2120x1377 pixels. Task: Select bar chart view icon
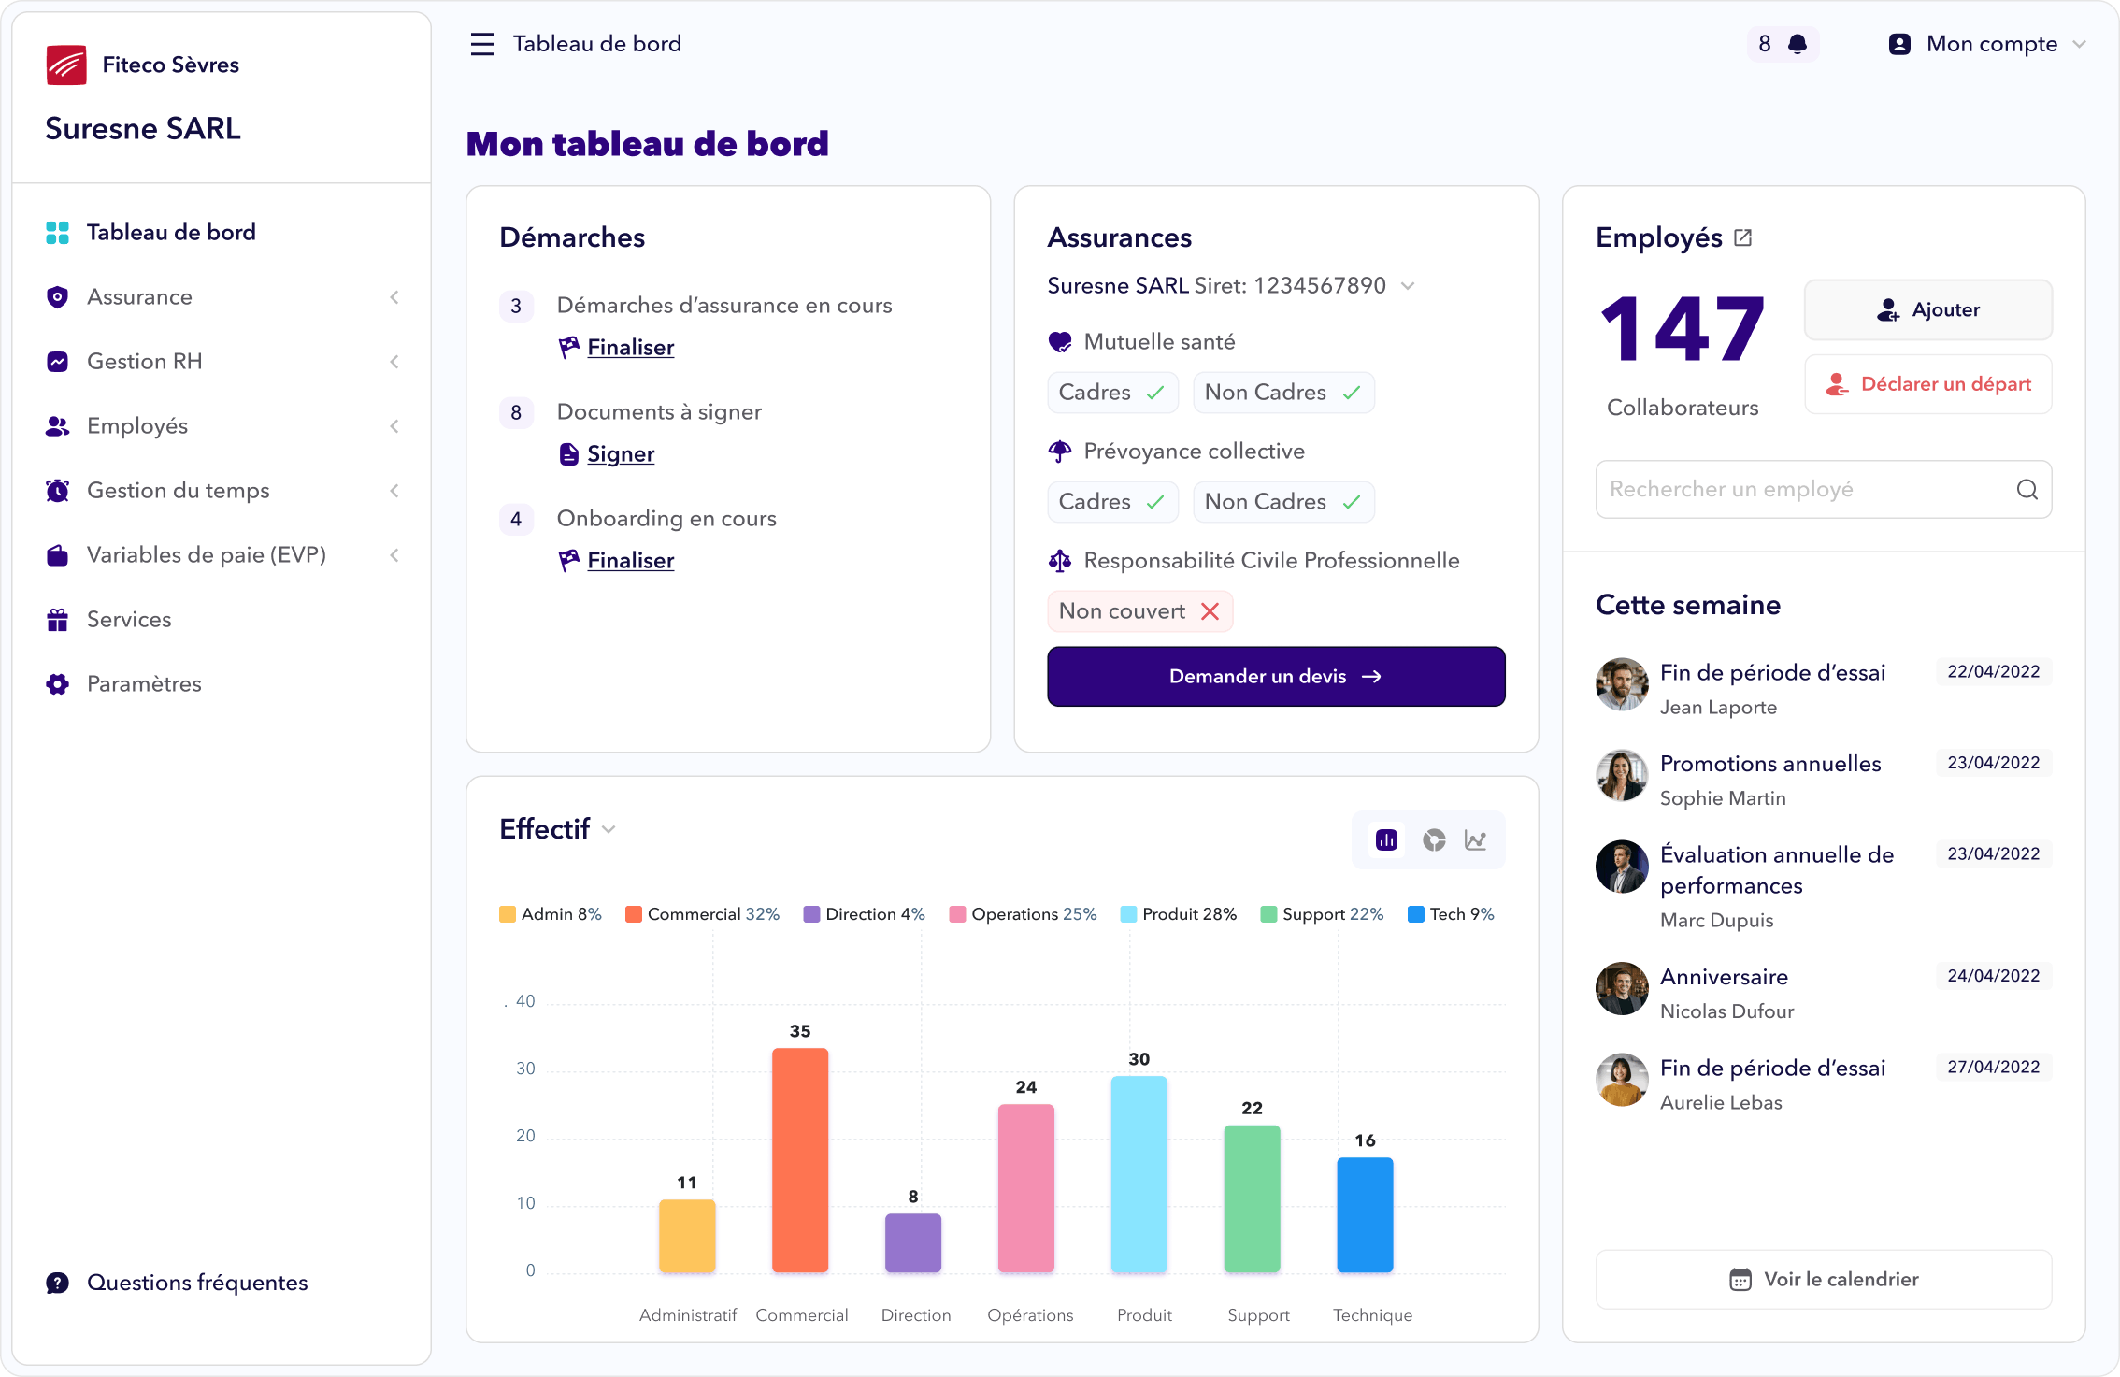click(x=1386, y=840)
